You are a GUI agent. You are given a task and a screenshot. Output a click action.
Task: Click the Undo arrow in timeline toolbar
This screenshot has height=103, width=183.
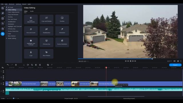pos(8,65)
